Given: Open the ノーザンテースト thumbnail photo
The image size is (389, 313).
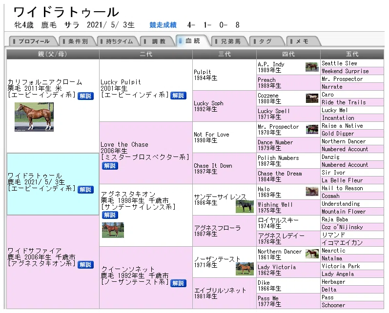Looking at the screenshot, I should (245, 269).
